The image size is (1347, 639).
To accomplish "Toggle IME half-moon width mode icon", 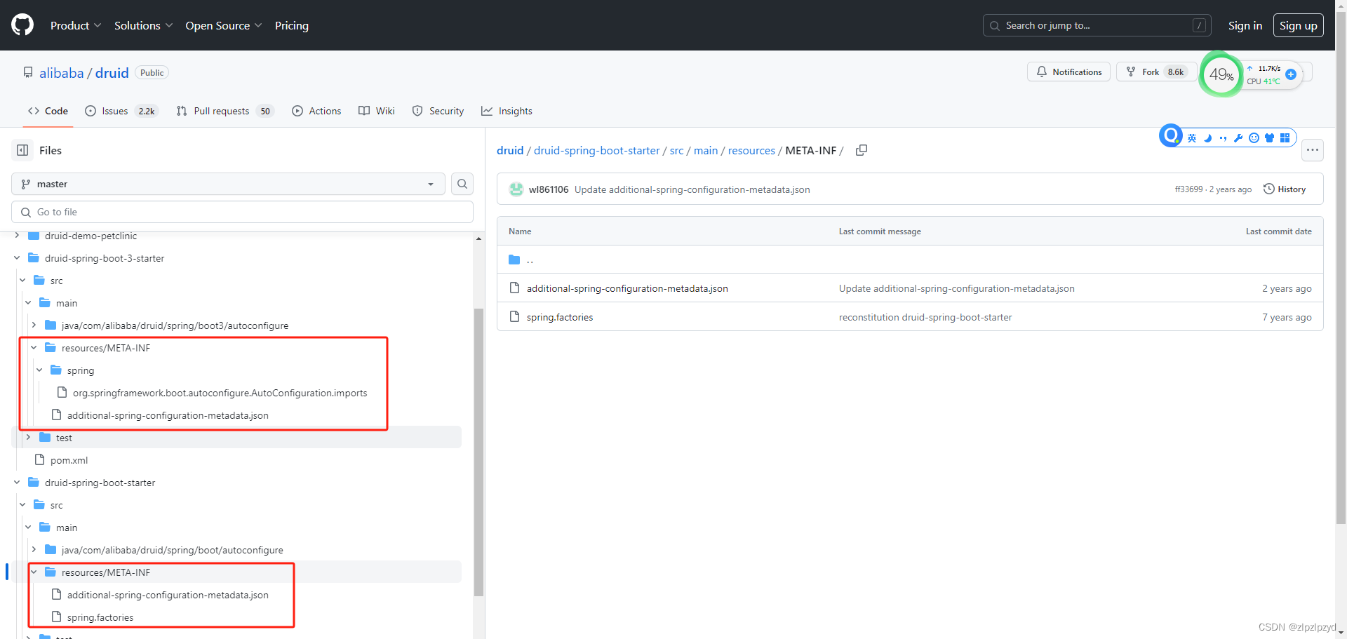I will (x=1207, y=138).
